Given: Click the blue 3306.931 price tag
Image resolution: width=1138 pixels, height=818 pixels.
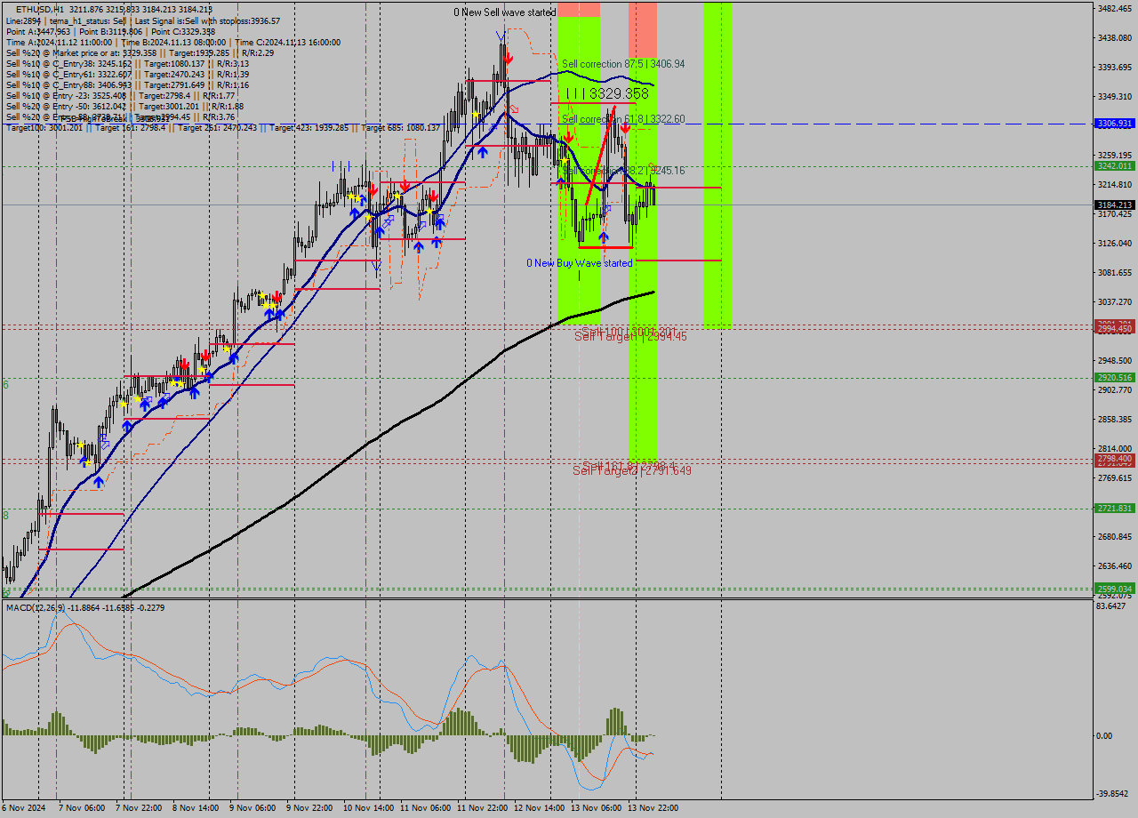Looking at the screenshot, I should point(1115,124).
